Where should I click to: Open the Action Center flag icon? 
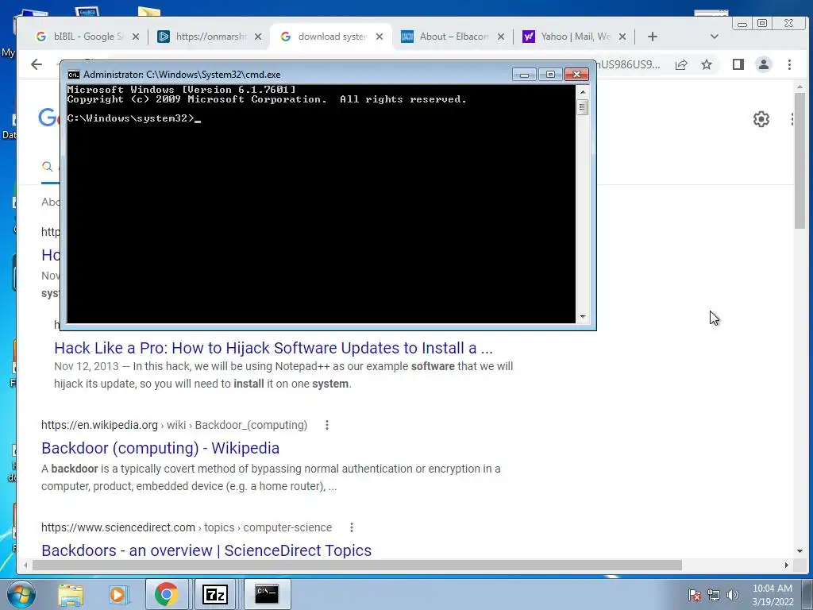(695, 595)
